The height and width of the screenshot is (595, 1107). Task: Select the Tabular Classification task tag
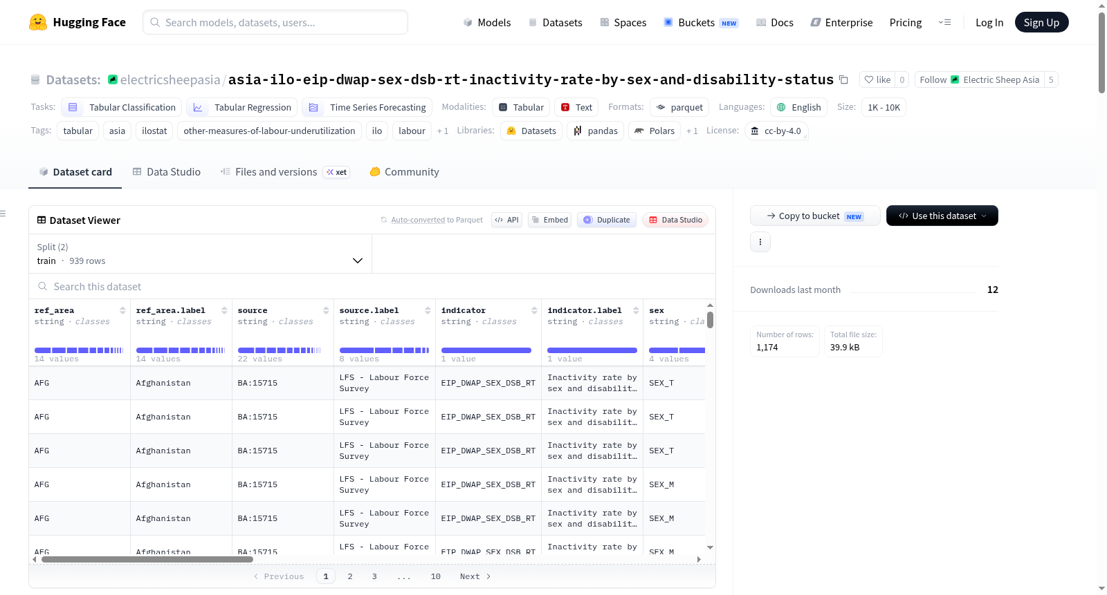click(x=122, y=107)
